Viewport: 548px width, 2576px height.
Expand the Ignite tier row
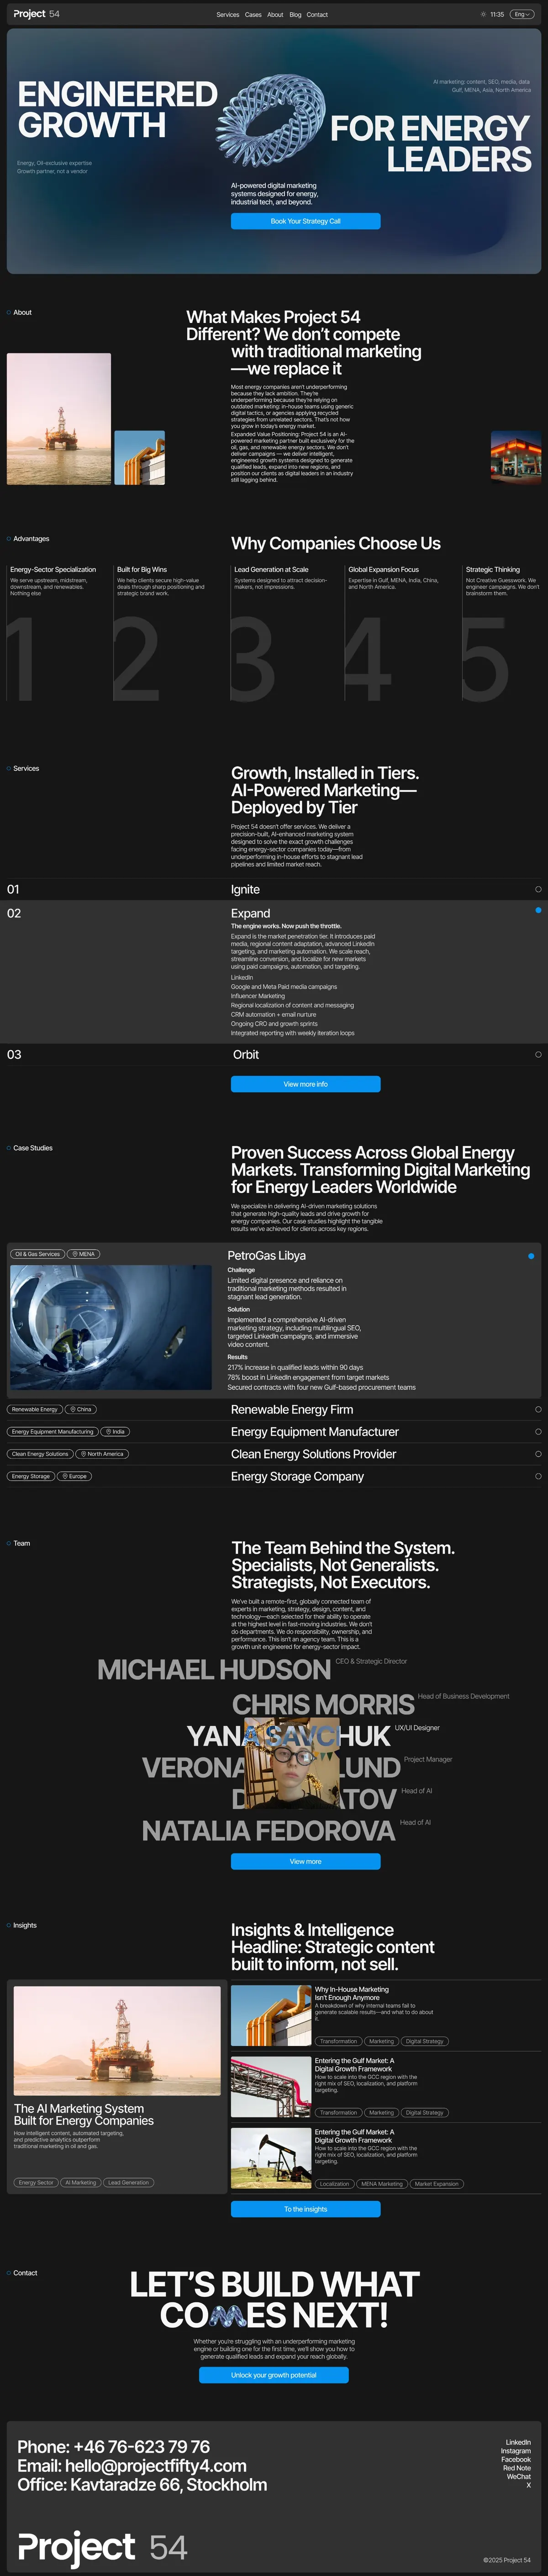pyautogui.click(x=274, y=889)
